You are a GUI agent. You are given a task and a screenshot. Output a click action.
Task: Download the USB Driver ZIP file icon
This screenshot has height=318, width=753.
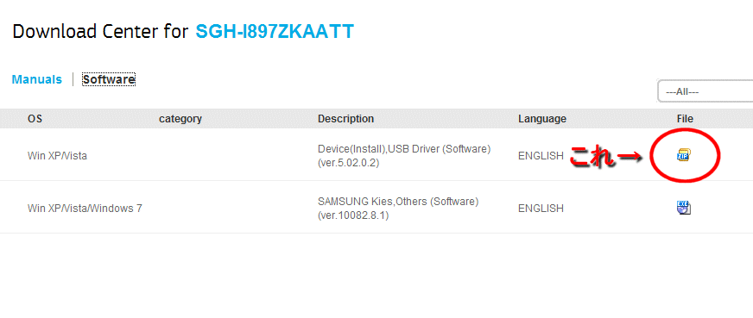point(684,154)
